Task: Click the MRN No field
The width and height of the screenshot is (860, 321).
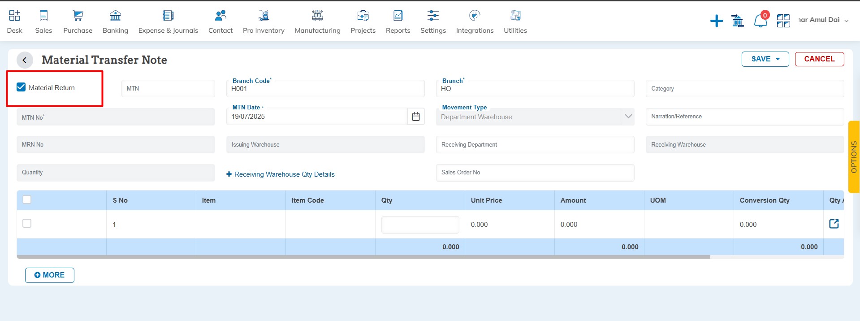Action: pyautogui.click(x=116, y=145)
